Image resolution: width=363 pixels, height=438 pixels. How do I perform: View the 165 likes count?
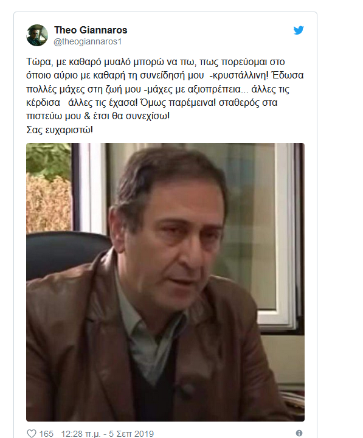point(46,434)
